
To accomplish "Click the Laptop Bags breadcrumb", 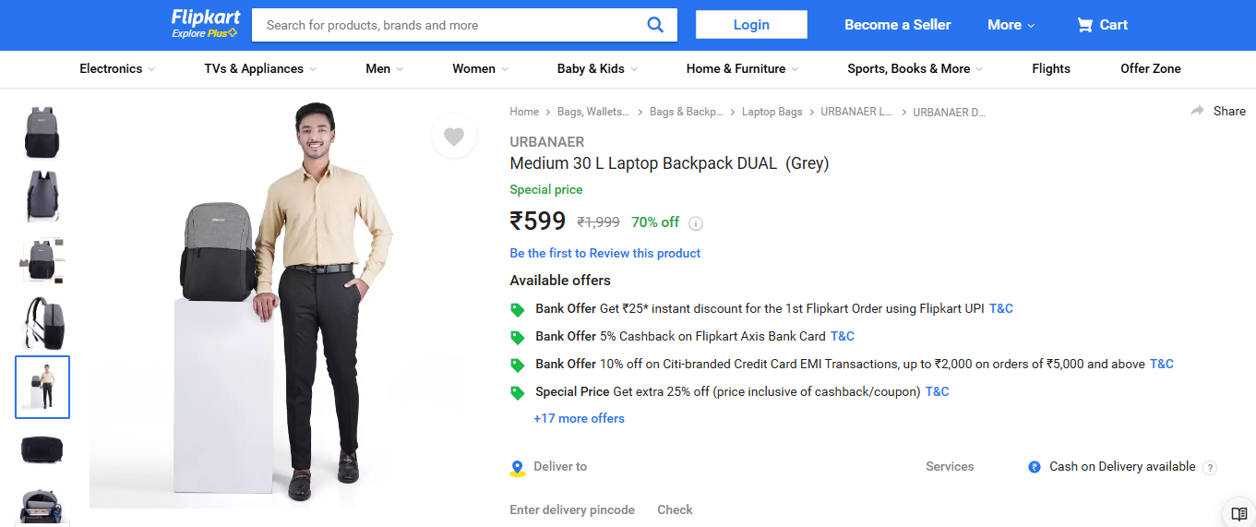I will pos(772,112).
